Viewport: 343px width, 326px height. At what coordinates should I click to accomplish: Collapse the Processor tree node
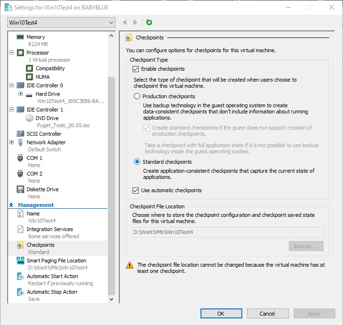11,53
